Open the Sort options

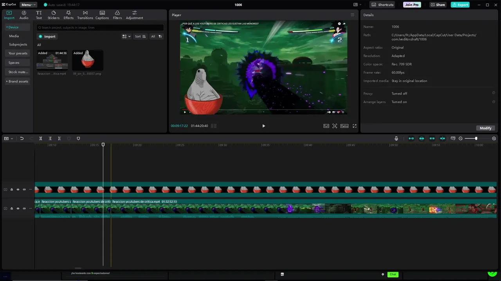tap(140, 36)
